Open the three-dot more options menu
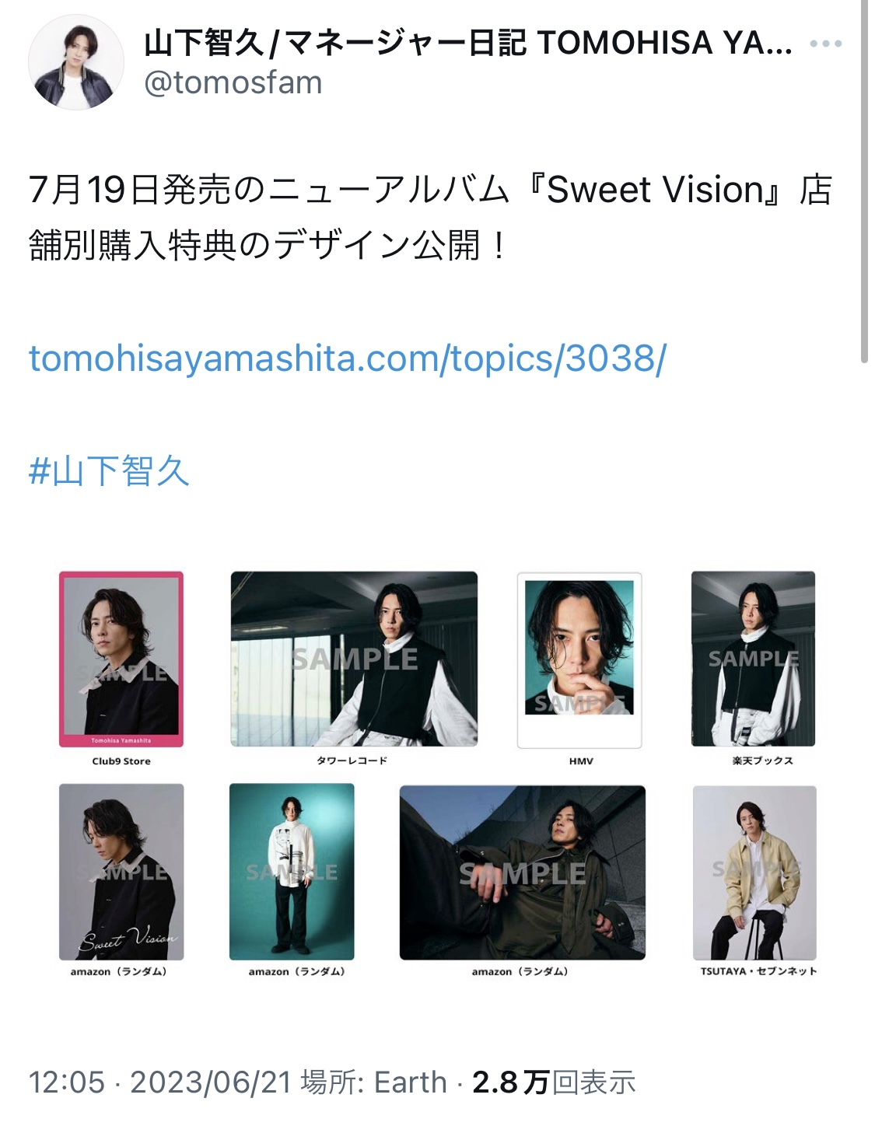This screenshot has height=1126, width=875. pyautogui.click(x=825, y=44)
